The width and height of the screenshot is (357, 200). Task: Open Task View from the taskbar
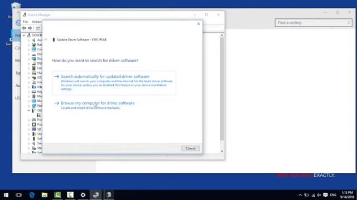point(18,195)
